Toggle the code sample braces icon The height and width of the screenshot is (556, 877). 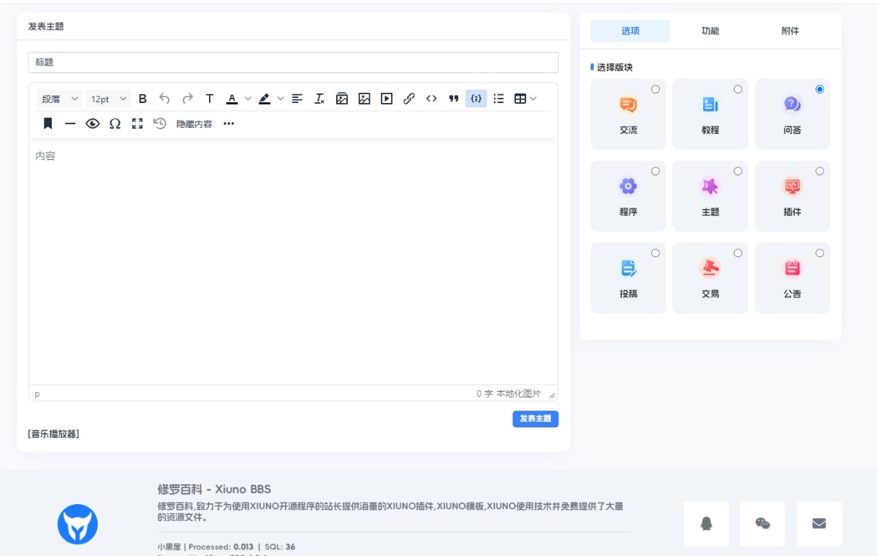click(x=476, y=99)
